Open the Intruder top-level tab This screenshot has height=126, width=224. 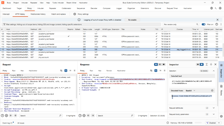click(41, 8)
